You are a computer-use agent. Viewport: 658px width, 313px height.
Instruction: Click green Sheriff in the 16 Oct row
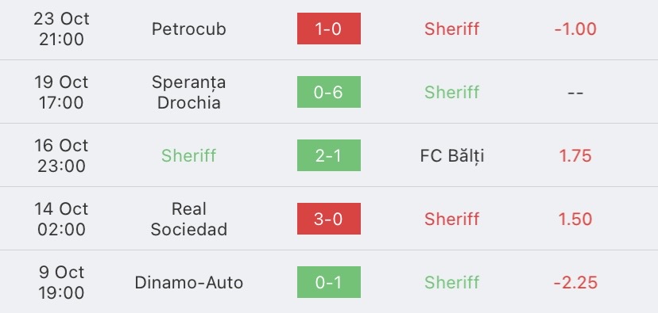pyautogui.click(x=189, y=155)
